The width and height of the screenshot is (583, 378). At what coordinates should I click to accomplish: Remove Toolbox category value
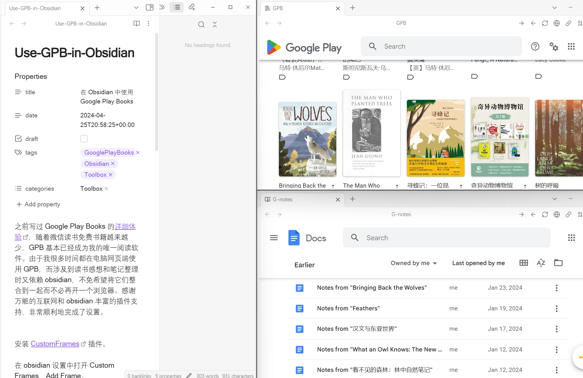[x=106, y=189]
